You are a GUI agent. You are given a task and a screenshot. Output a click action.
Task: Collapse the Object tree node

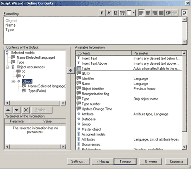[x=13, y=81]
